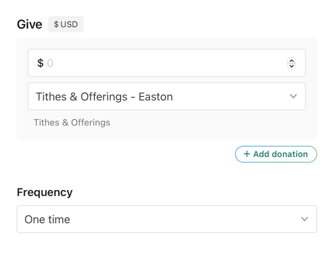
Task: Click the Add donation label text
Action: [x=280, y=154]
